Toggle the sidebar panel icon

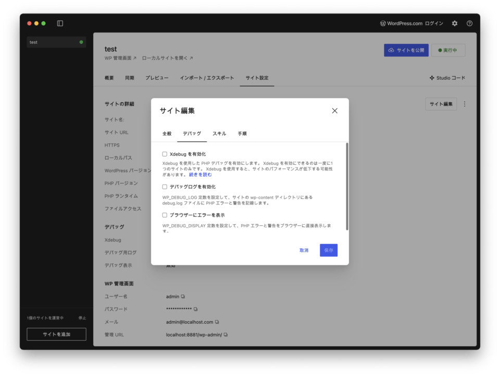60,23
